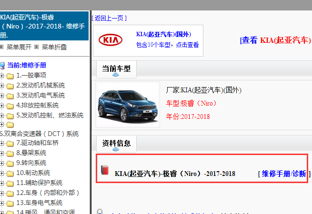This screenshot has height=214, width=312.
Task: Click folder icon of 7.驱动轴和车桥
Action: [x=10, y=143]
